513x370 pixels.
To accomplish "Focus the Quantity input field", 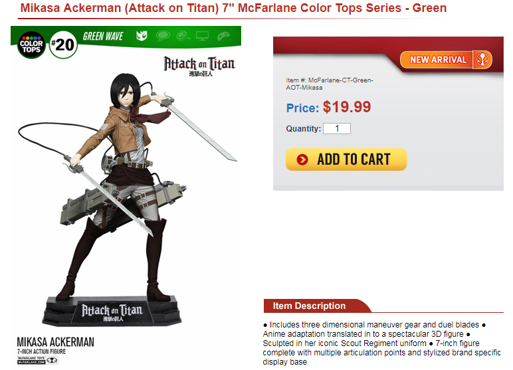I will coord(337,129).
